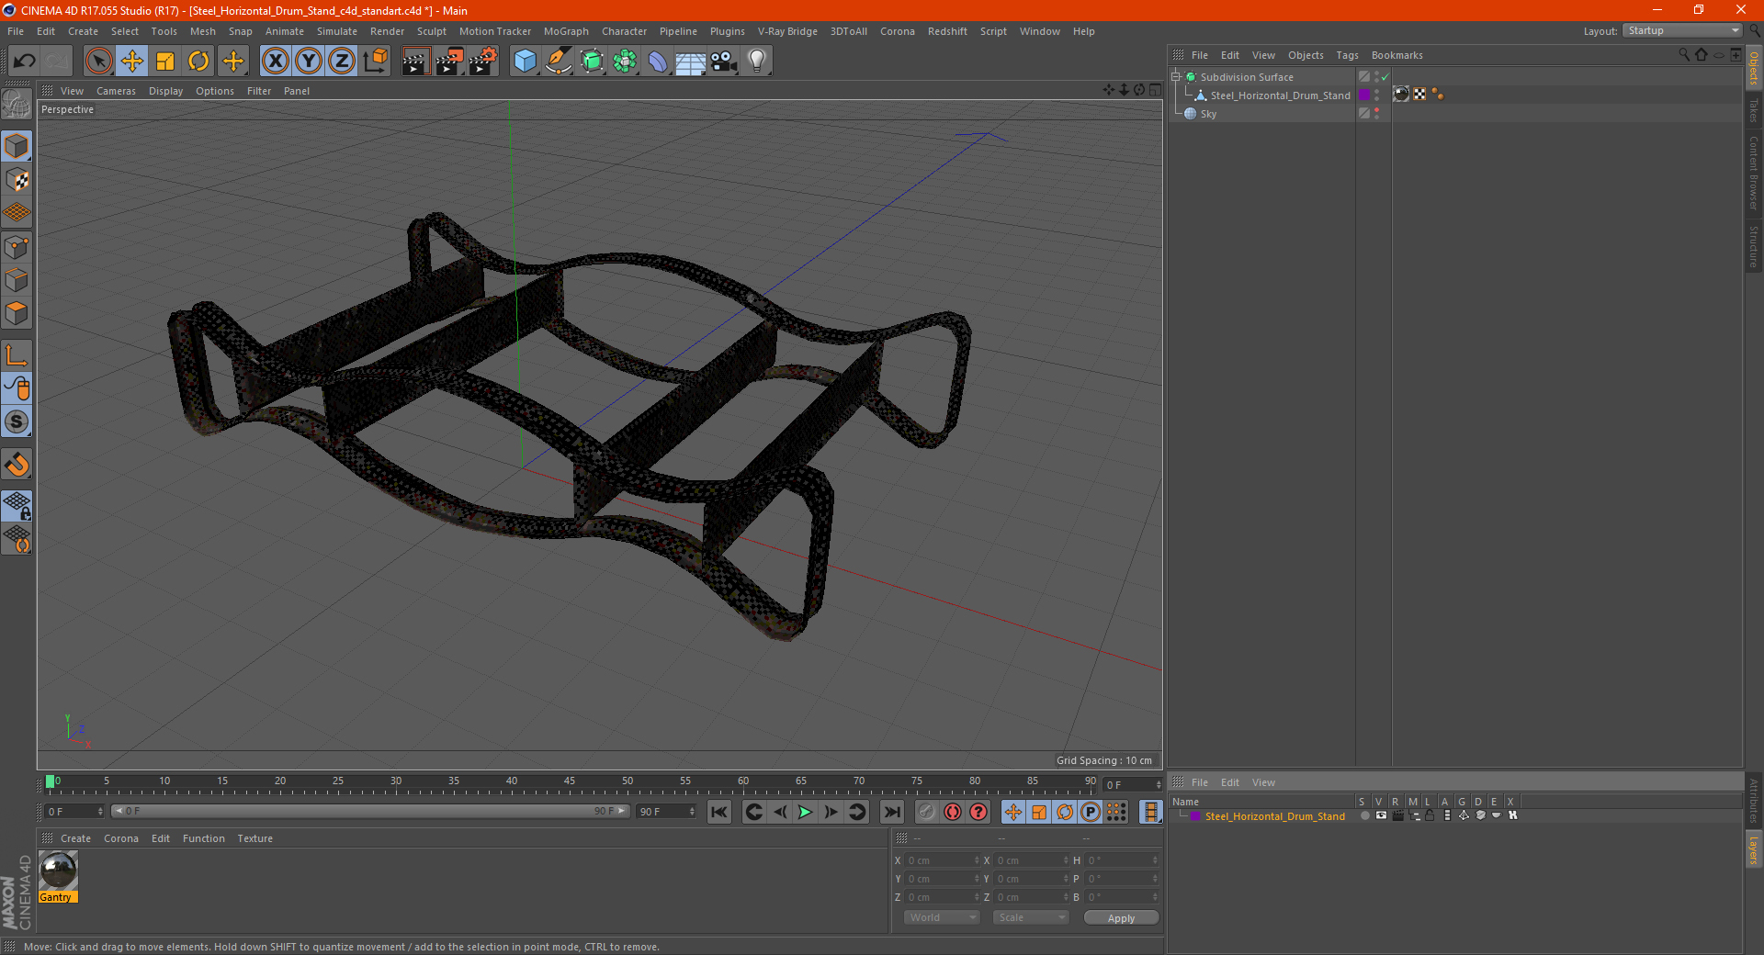Click Make Editable icon
The image size is (1764, 955).
point(17,104)
